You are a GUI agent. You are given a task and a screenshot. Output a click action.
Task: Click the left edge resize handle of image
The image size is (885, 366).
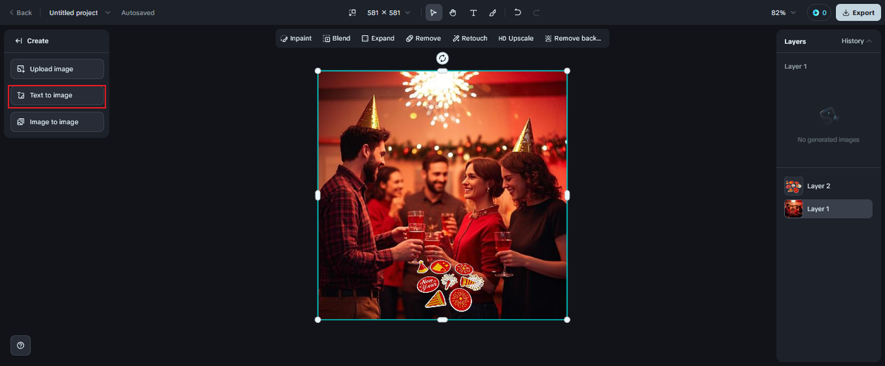[x=318, y=195]
